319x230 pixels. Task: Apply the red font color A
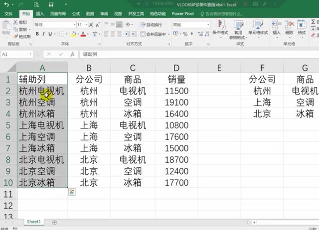83,34
